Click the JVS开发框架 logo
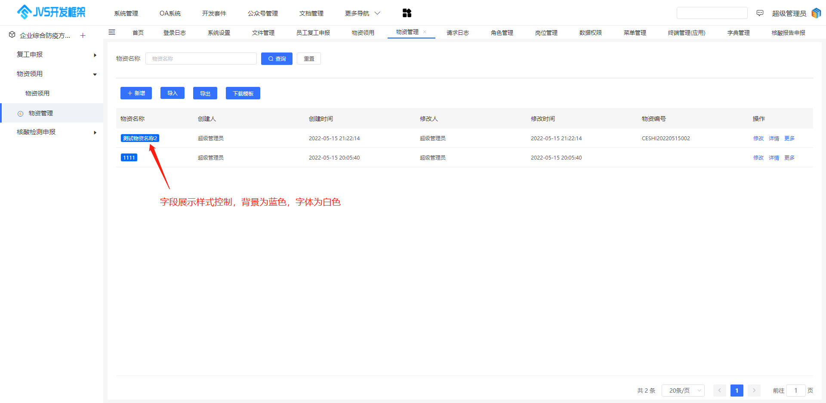826x403 pixels. (x=50, y=12)
